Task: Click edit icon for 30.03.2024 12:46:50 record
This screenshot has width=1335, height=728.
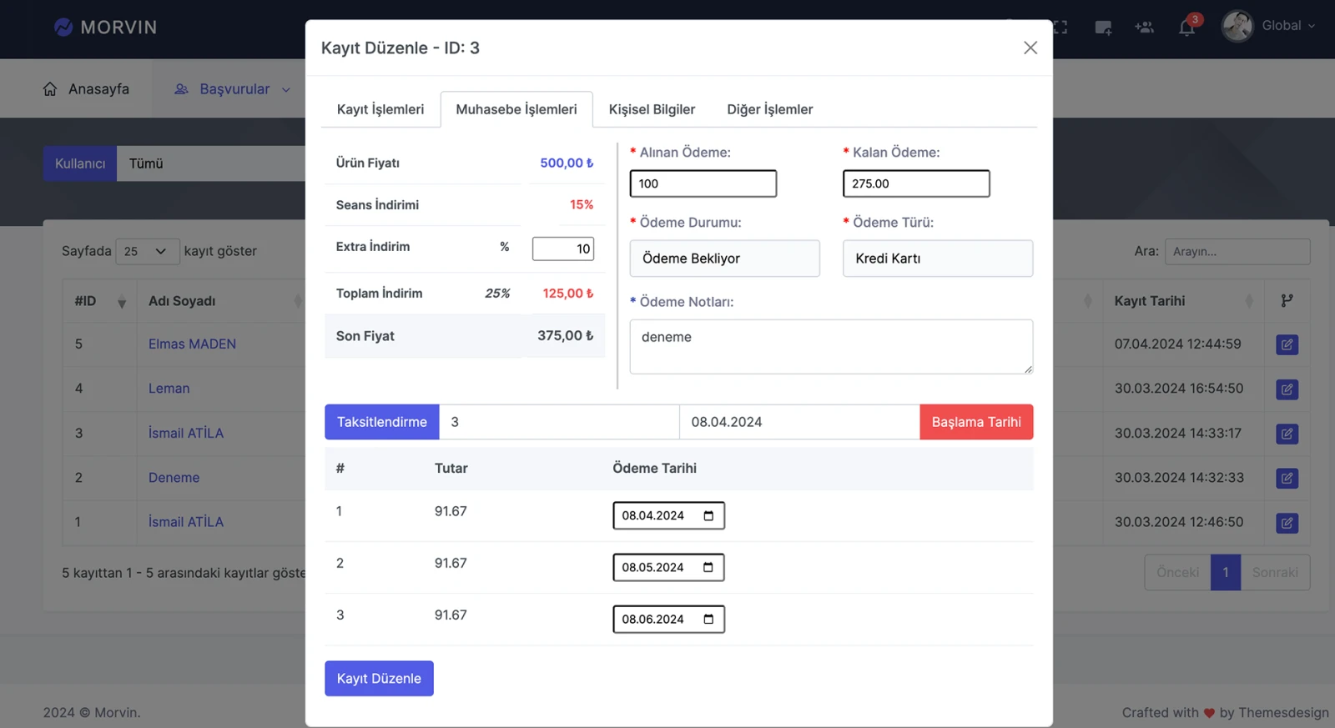Action: coord(1287,523)
